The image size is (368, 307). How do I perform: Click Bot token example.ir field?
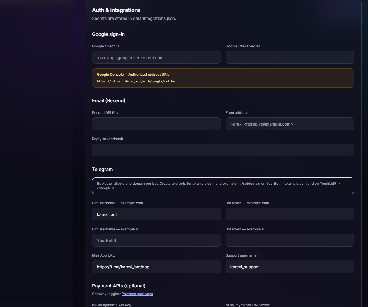pyautogui.click(x=290, y=240)
